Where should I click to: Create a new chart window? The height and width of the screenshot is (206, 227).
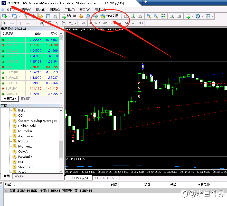(4, 16)
